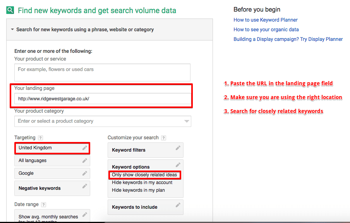Click the Targeting help question mark icon
The image size is (350, 223).
(x=41, y=138)
